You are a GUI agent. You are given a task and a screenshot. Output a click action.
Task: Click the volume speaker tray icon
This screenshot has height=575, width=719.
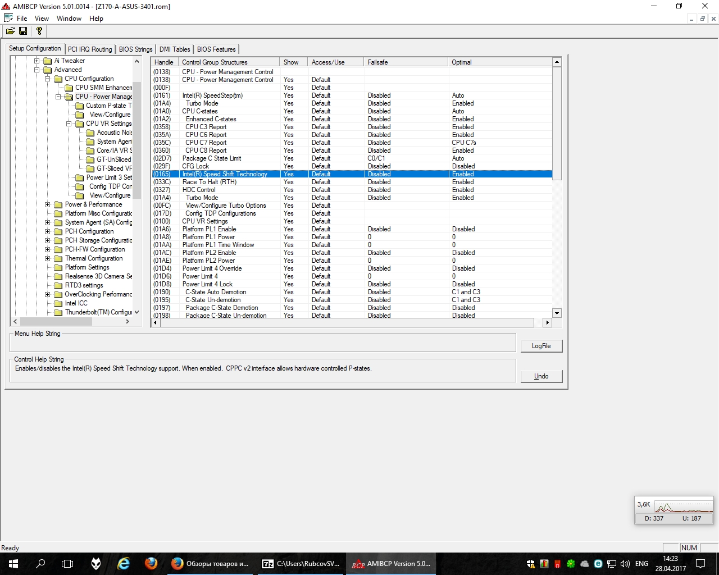(x=625, y=564)
